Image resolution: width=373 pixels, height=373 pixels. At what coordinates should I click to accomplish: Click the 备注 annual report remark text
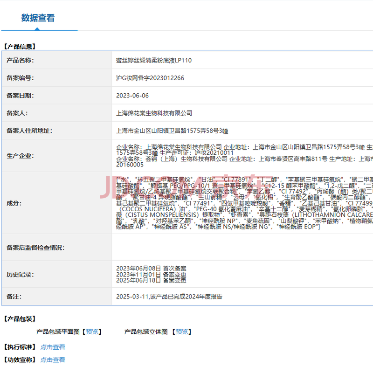tap(169, 297)
